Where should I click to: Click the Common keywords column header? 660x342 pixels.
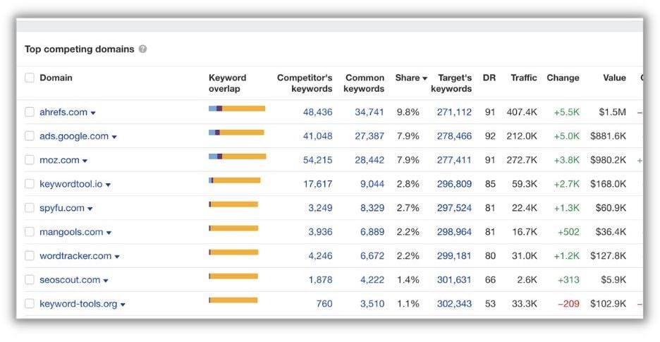(x=364, y=83)
